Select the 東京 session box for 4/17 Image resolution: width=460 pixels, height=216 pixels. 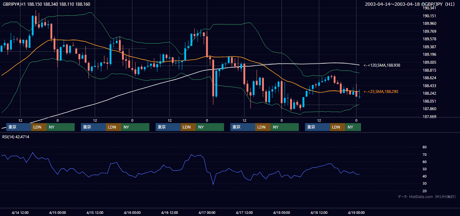[243, 127]
